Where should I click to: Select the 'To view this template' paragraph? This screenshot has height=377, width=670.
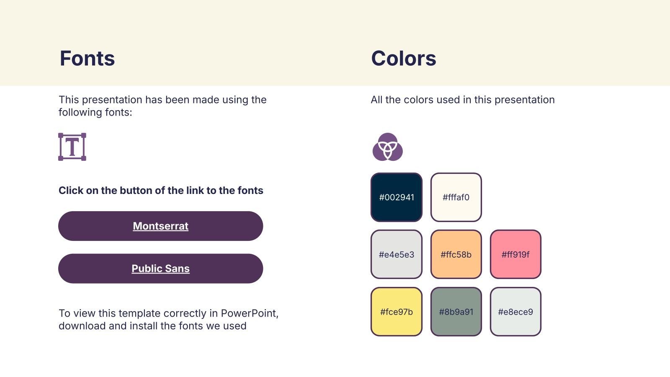(x=168, y=320)
